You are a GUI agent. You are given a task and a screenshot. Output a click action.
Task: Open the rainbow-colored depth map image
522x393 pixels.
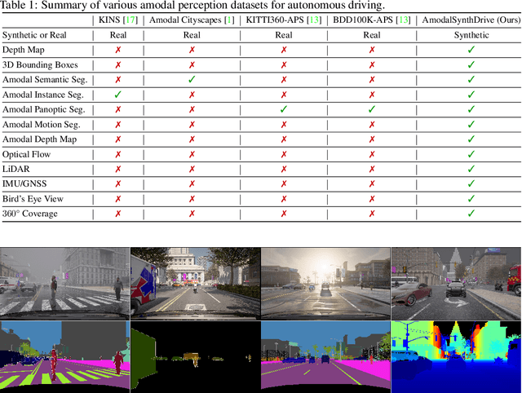[x=456, y=355]
